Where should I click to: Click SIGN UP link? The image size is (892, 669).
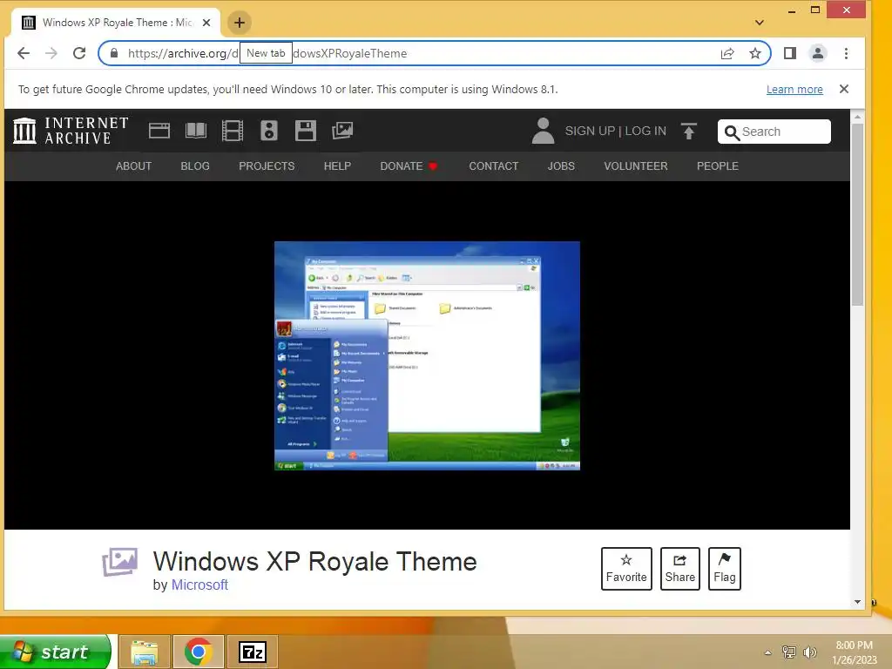[x=590, y=131]
